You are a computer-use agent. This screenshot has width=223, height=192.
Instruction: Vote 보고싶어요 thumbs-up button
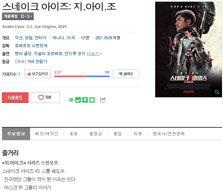coord(38,74)
